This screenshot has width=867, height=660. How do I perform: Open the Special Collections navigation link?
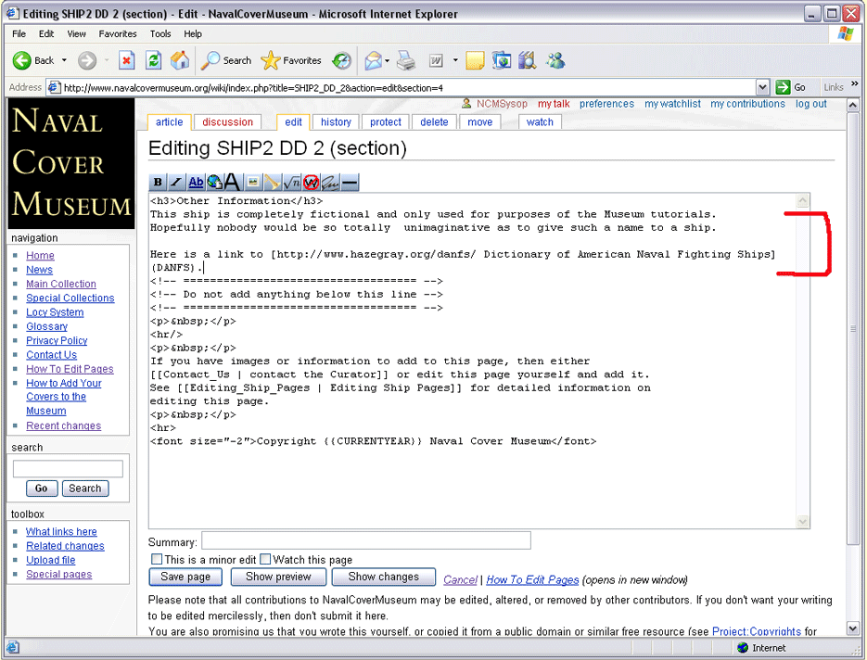[70, 298]
